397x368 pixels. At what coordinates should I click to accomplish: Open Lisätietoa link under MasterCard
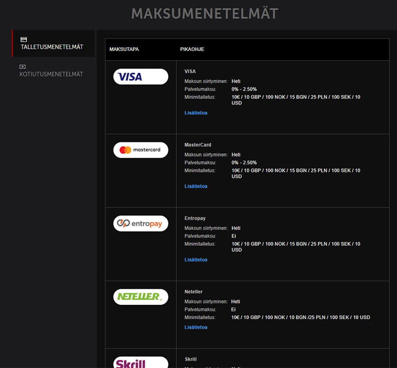[x=196, y=186]
